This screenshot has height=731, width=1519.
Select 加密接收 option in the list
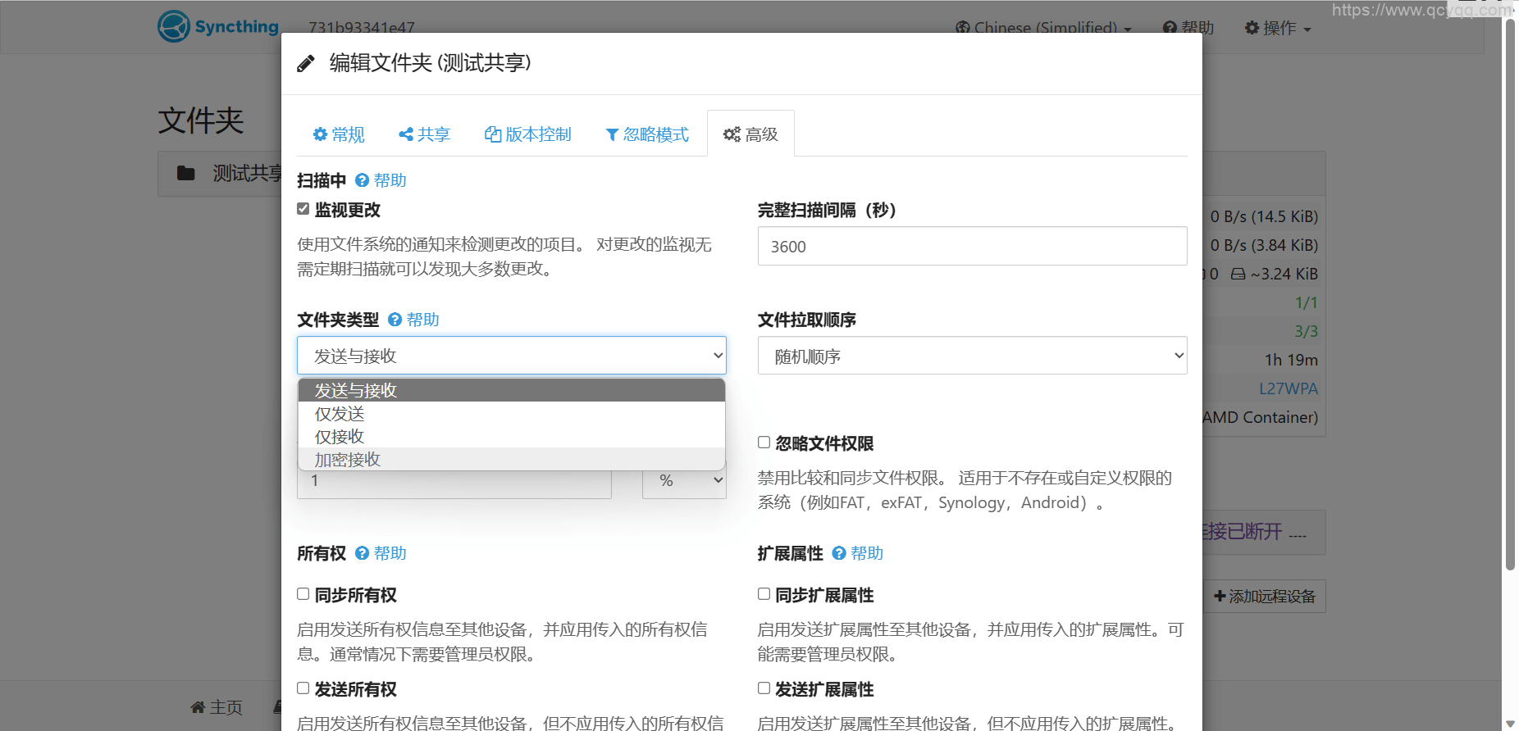[348, 460]
